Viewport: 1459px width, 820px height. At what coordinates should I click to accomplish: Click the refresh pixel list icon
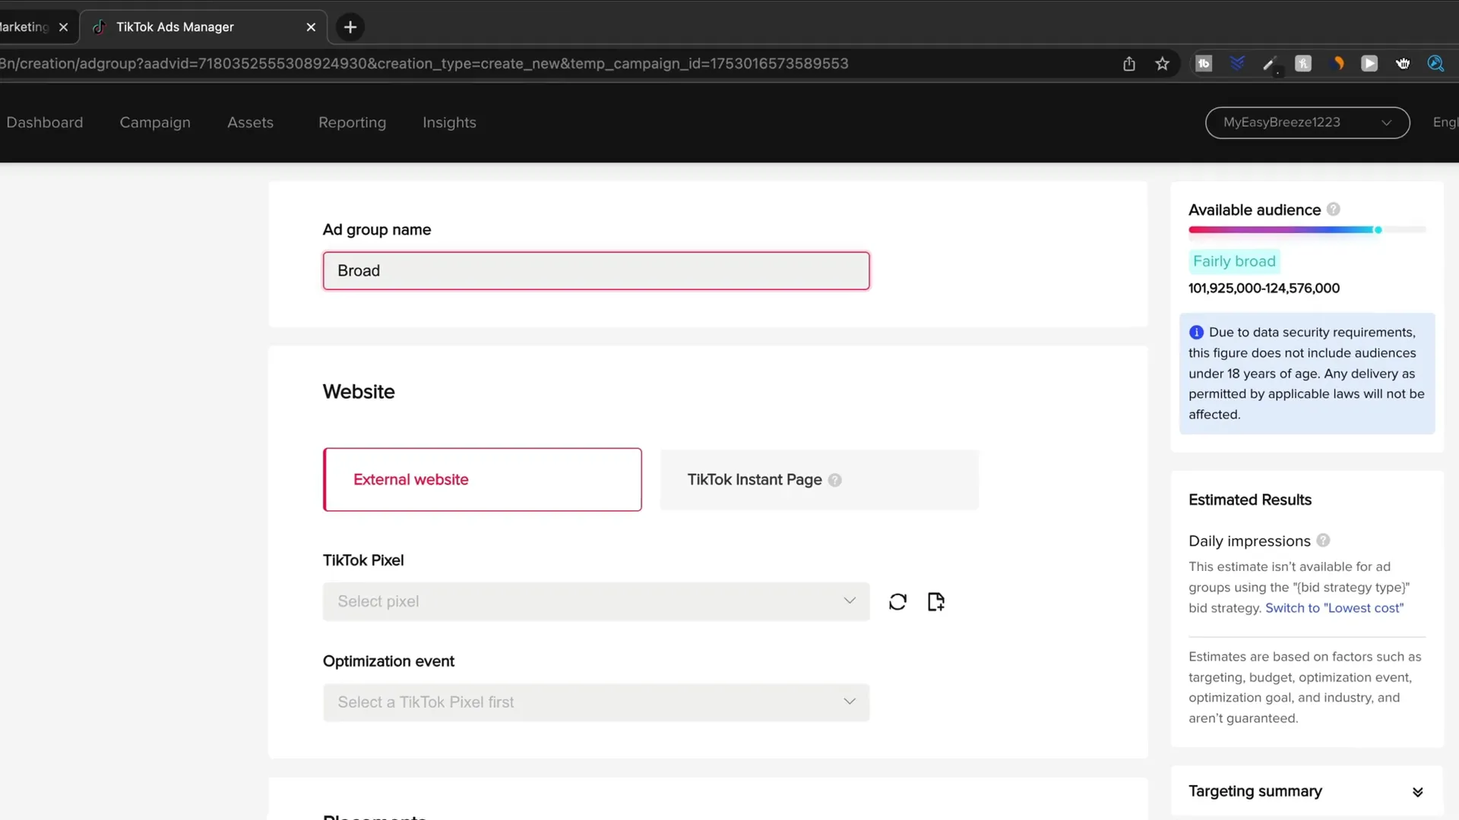pyautogui.click(x=897, y=602)
